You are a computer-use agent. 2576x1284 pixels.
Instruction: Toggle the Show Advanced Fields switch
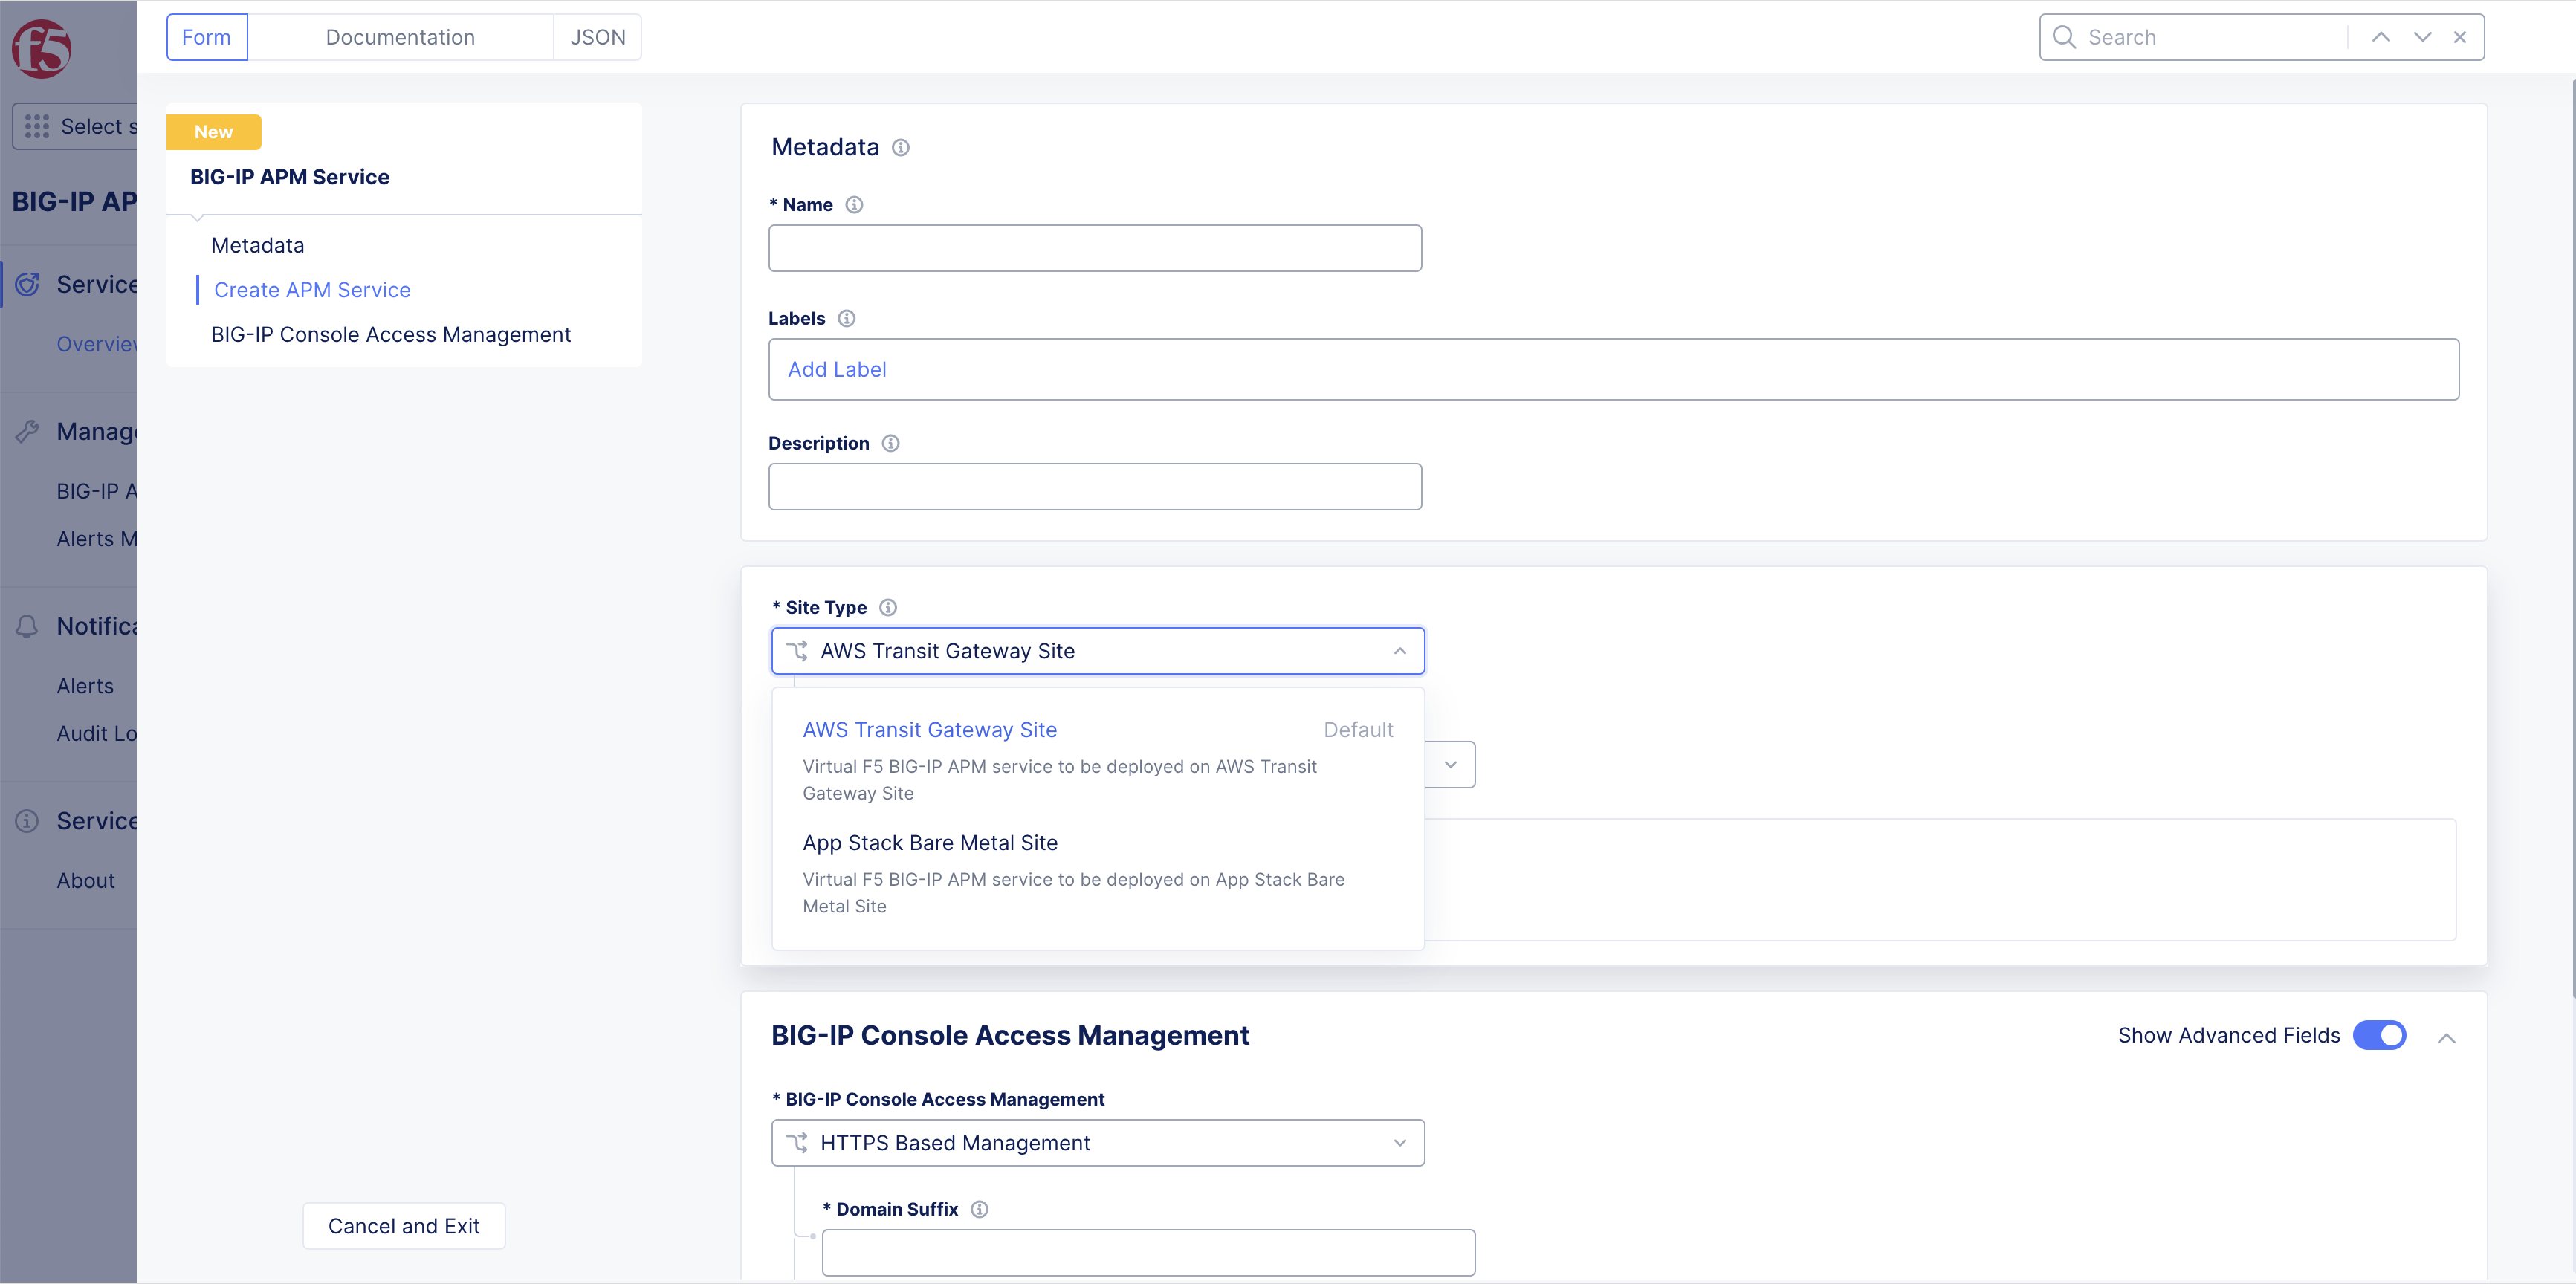tap(2379, 1035)
